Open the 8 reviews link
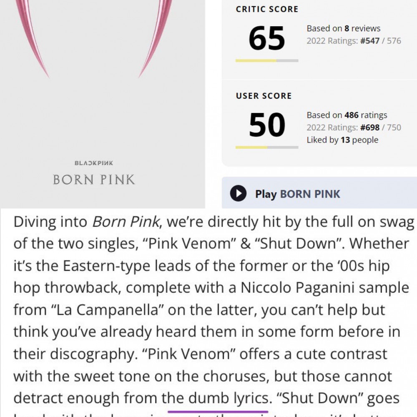The height and width of the screenshot is (417, 417). [x=362, y=28]
